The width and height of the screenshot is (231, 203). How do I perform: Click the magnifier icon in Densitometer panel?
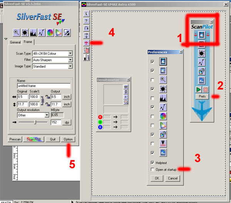tap(126, 102)
